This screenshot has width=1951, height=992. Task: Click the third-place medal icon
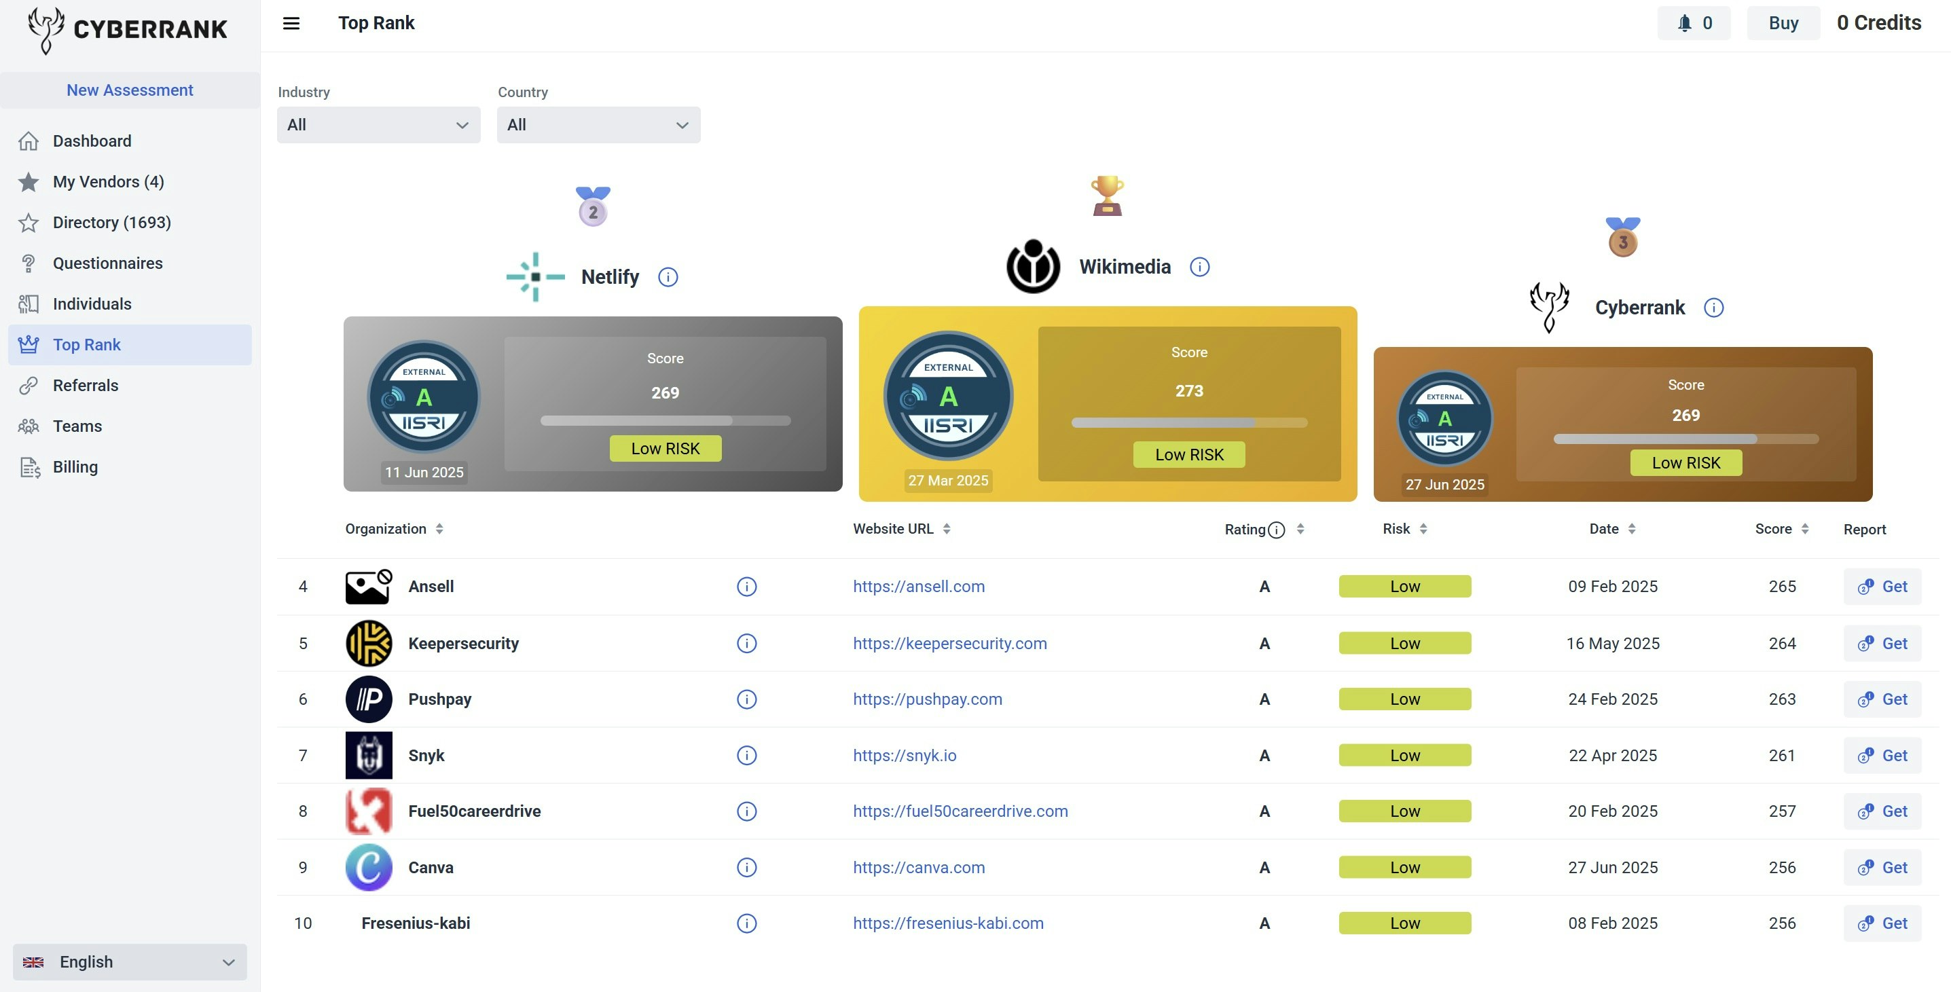coord(1622,237)
